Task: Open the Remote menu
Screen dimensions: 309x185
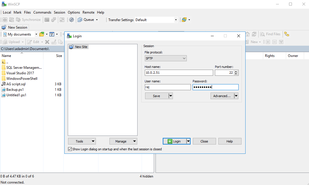Action: [x=89, y=12]
